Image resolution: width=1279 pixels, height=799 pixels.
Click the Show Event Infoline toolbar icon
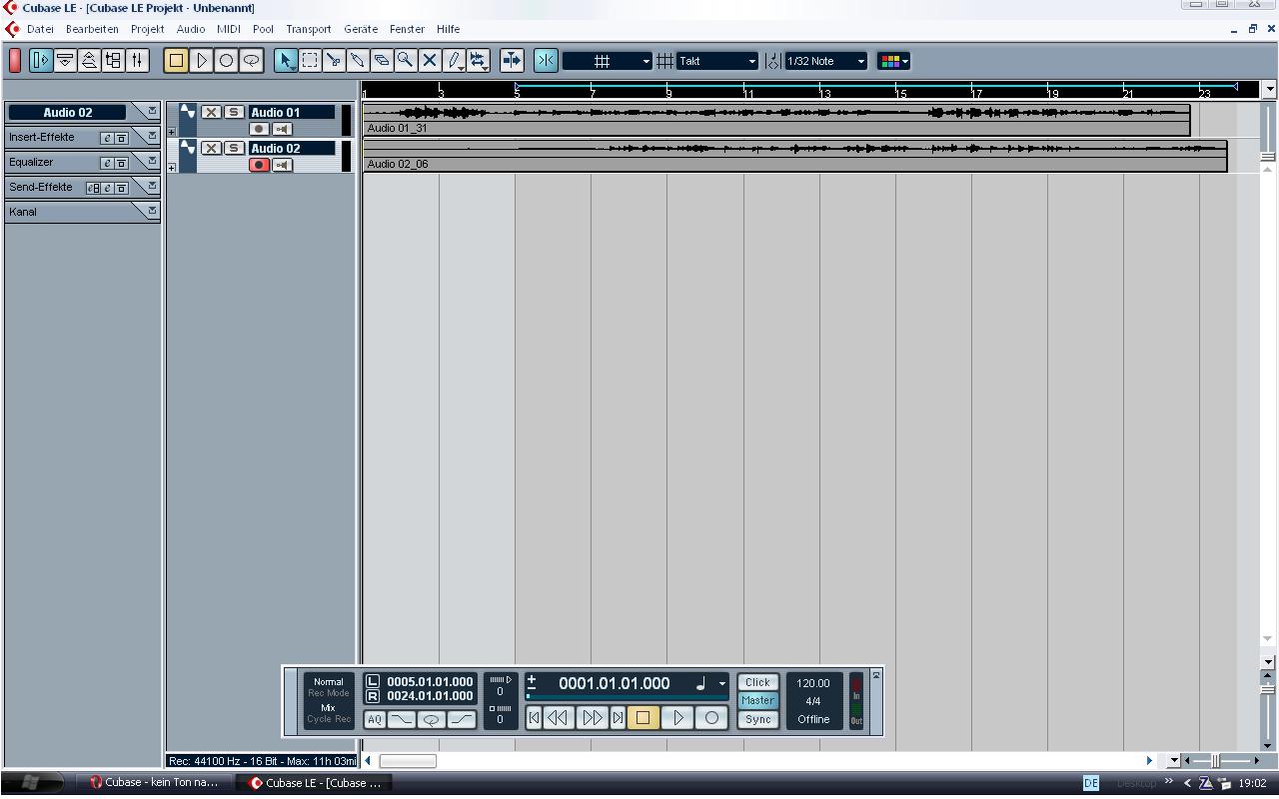pyautogui.click(x=65, y=61)
